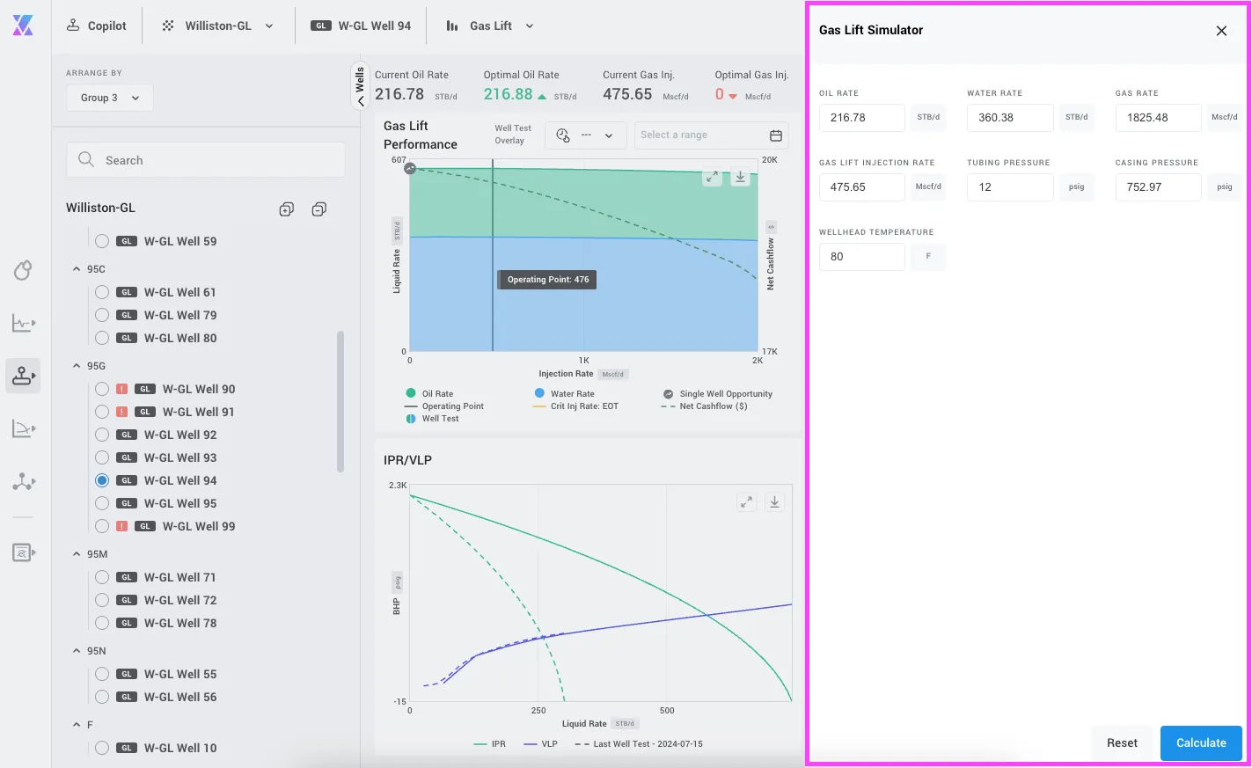Screen dimensions: 1252x768
Task: Click the Reset button
Action: (x=1122, y=743)
